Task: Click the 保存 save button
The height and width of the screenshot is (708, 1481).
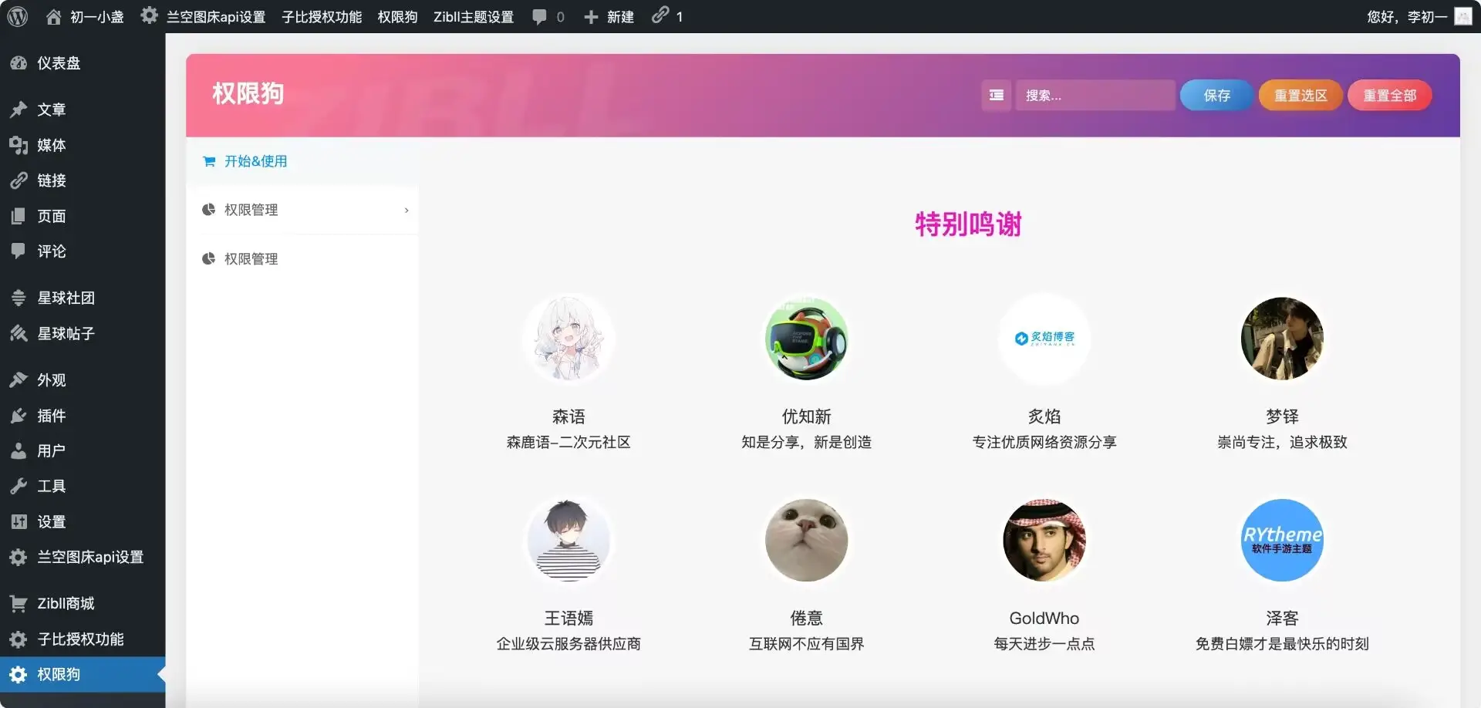Action: pos(1216,95)
